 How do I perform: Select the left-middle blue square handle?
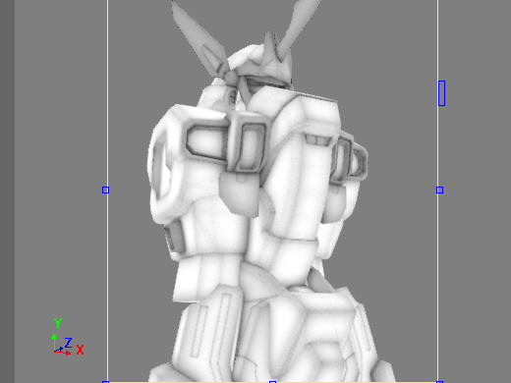(105, 190)
